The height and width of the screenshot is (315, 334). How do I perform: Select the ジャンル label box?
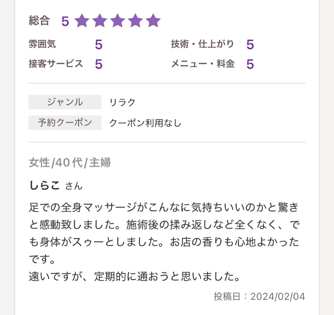click(x=65, y=102)
